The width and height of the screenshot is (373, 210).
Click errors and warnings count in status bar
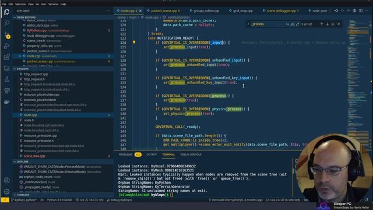coord(89,199)
